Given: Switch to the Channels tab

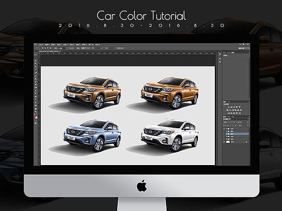Looking at the screenshot, I should (229, 117).
